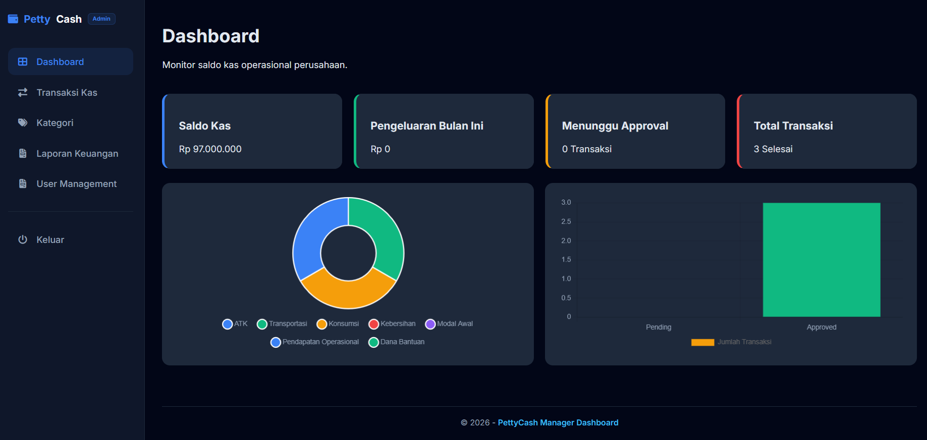Toggle the ATK legend entry in donut chart

pos(235,324)
